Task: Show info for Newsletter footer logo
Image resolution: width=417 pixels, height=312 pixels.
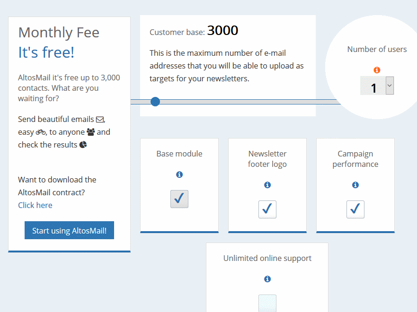Action: pos(267,185)
